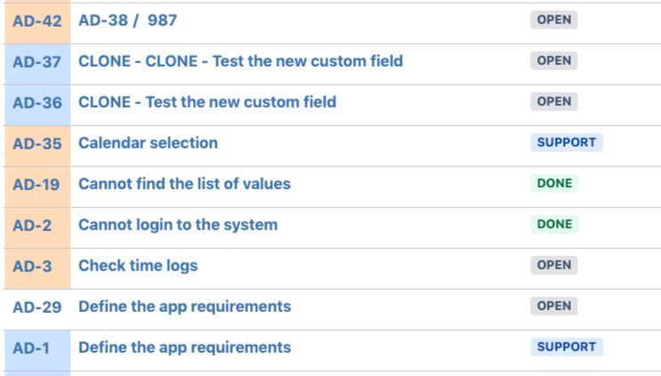Open issue AD-35 via its key
This screenshot has width=661, height=376.
click(37, 143)
